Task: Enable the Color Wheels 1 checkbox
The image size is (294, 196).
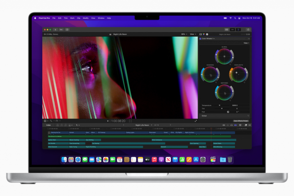Action: [200, 38]
